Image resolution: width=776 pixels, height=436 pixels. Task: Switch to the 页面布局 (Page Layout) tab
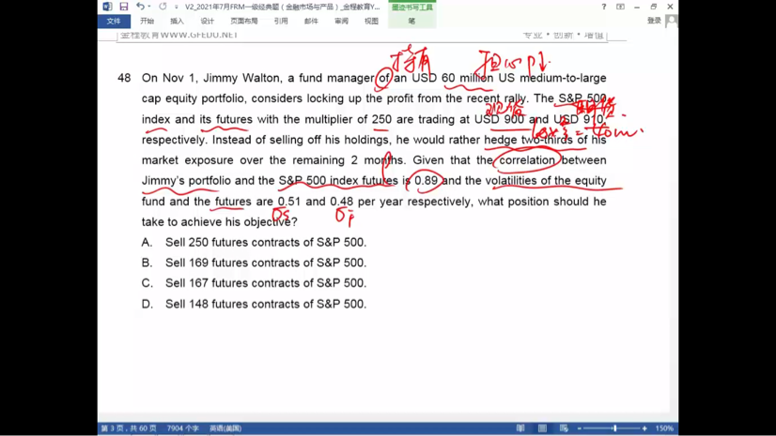pos(244,21)
